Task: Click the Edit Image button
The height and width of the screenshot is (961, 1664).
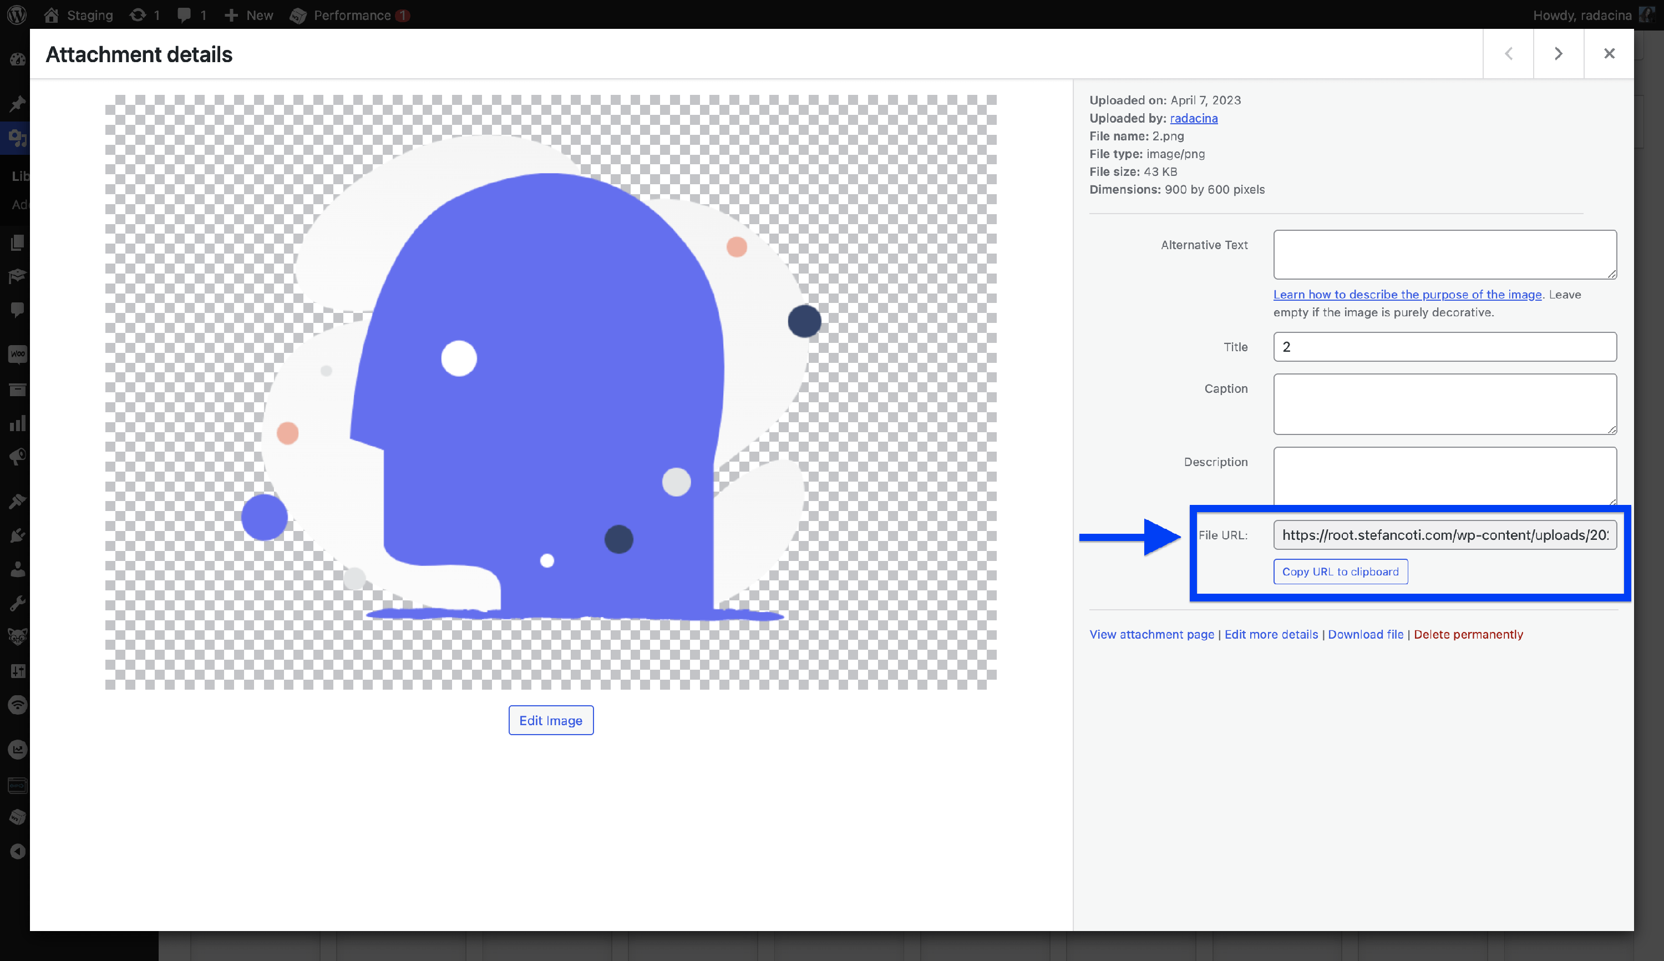Action: pos(550,720)
